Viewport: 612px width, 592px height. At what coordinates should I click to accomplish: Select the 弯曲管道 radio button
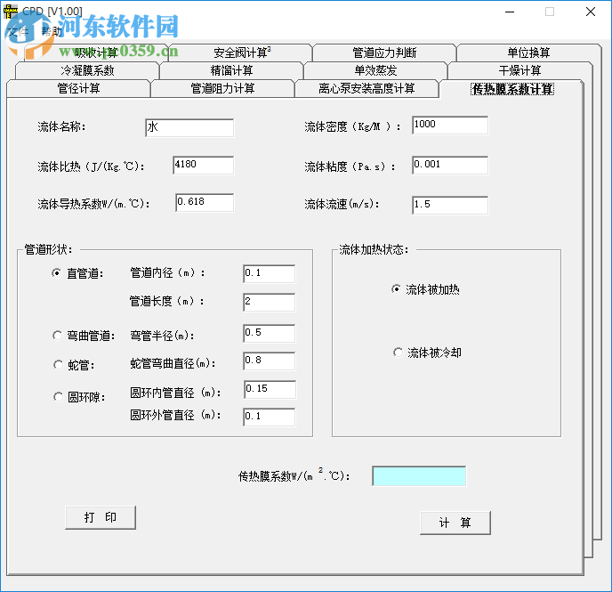[57, 336]
